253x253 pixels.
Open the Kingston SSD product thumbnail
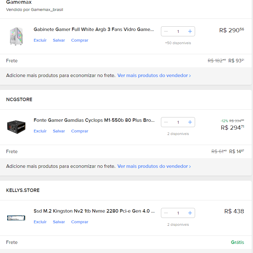tap(16, 218)
